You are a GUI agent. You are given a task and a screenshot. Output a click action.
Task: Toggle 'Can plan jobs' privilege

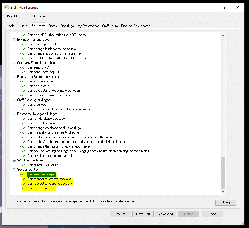24,104
